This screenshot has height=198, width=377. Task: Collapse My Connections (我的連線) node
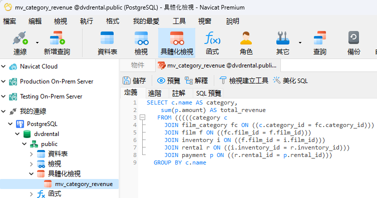(4, 111)
